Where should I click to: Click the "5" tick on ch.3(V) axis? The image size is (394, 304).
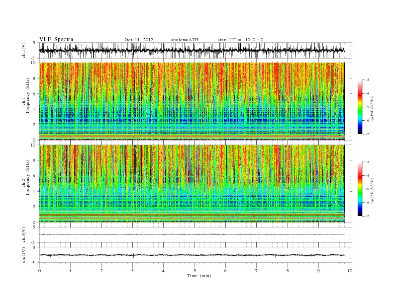point(34,227)
